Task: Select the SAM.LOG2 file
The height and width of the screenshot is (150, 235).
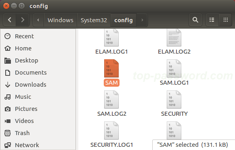Action: point(112,103)
